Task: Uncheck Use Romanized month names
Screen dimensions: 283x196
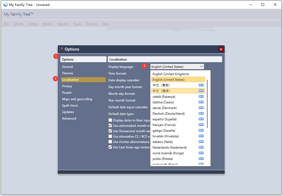Action: (110, 131)
